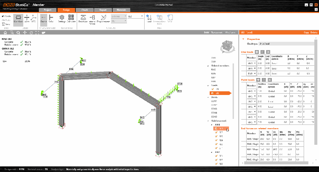Toggle the LE1 load checkbox
This screenshot has width=319, height=172.
pos(213,89)
